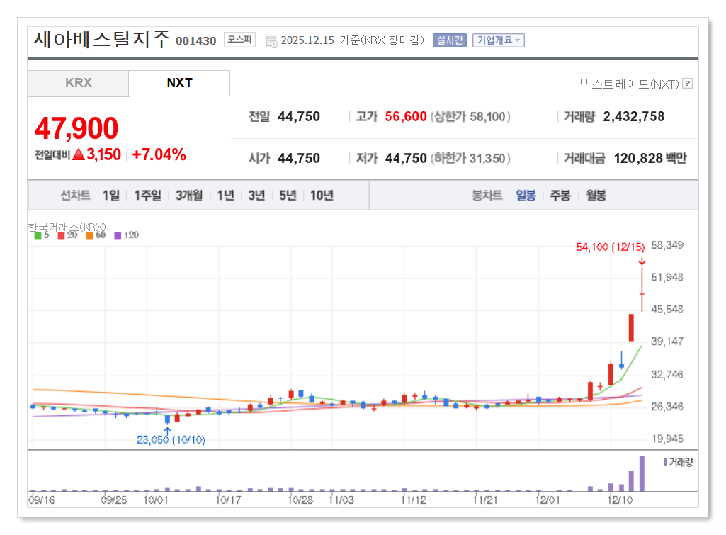Click the 선차트 label
726x535 pixels.
76,196
